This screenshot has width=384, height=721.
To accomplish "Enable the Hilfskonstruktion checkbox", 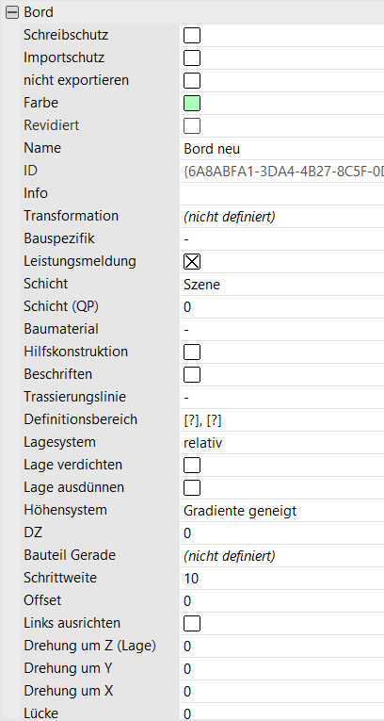I will point(192,352).
